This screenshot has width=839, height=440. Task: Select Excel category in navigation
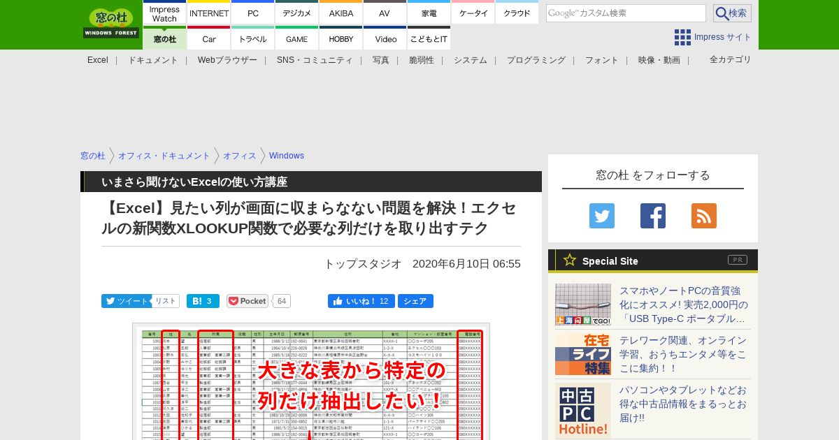pyautogui.click(x=98, y=60)
